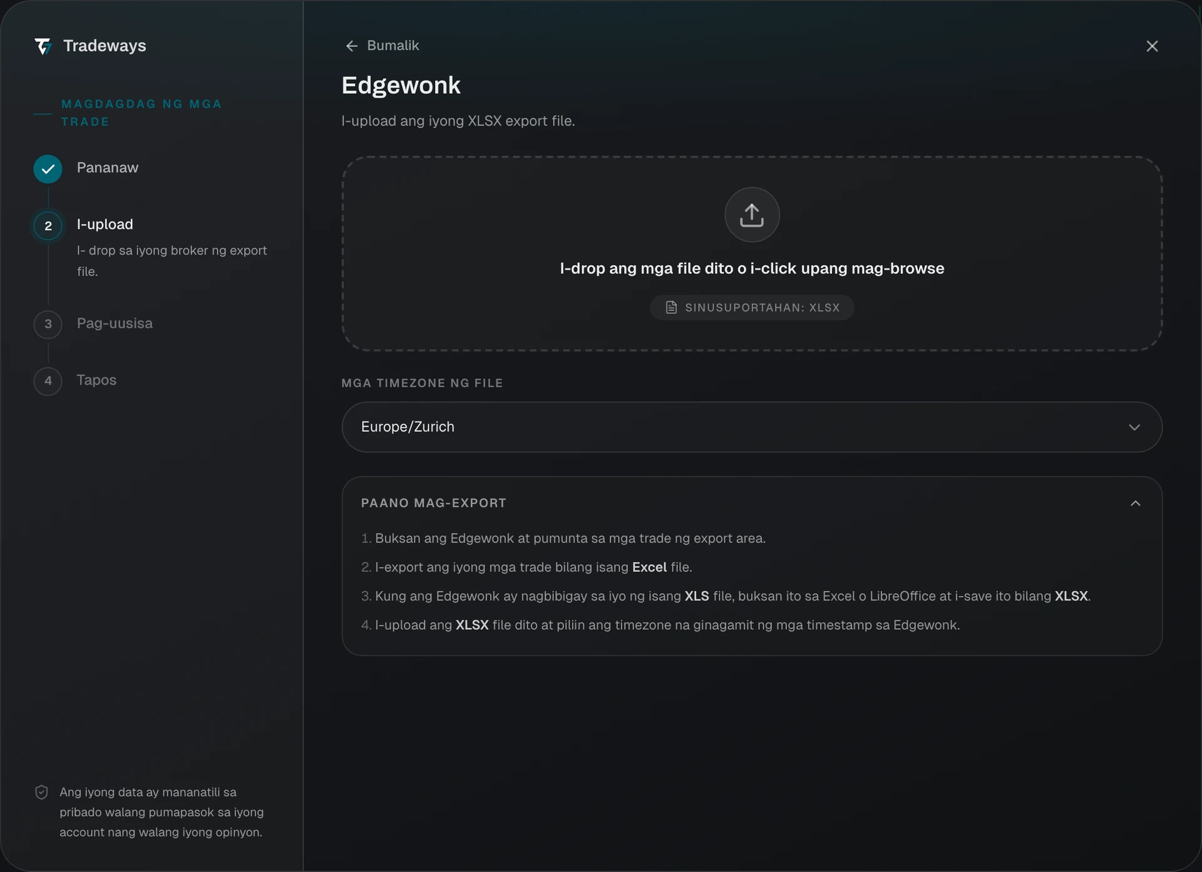
Task: Click the privacy shield icon
Action: pyautogui.click(x=41, y=793)
